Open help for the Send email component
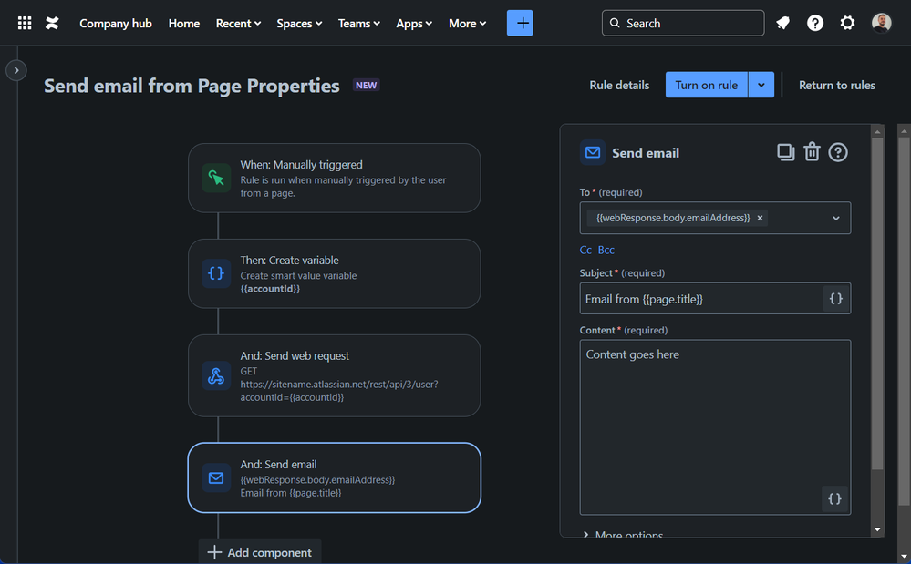911x564 pixels. point(838,152)
